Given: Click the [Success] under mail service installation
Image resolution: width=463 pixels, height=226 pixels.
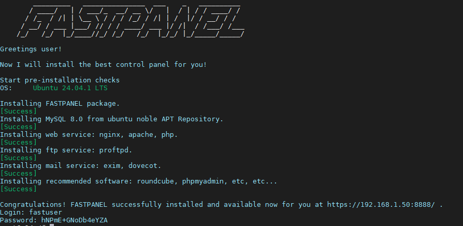Looking at the screenshot, I should click(x=18, y=174).
